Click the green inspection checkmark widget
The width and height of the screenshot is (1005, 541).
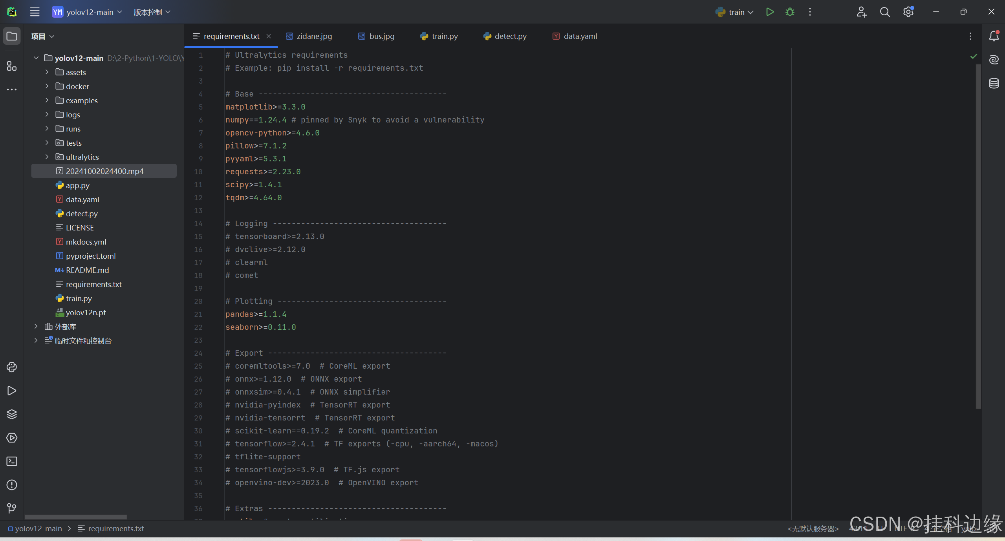coord(974,56)
